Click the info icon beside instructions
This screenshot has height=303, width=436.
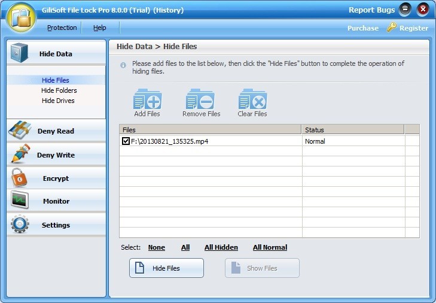(123, 65)
